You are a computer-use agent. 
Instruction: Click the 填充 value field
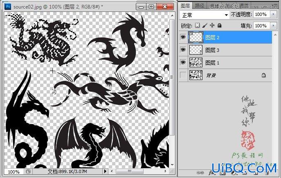click(261, 26)
